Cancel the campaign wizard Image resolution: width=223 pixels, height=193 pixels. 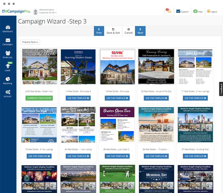128,31
